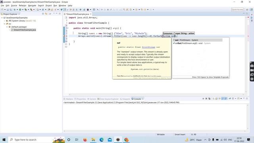Toggle Show Console When Standard Error Changes
254x143 pixels.
(226, 99)
